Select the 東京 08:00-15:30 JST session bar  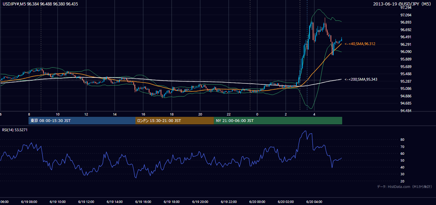82,121
